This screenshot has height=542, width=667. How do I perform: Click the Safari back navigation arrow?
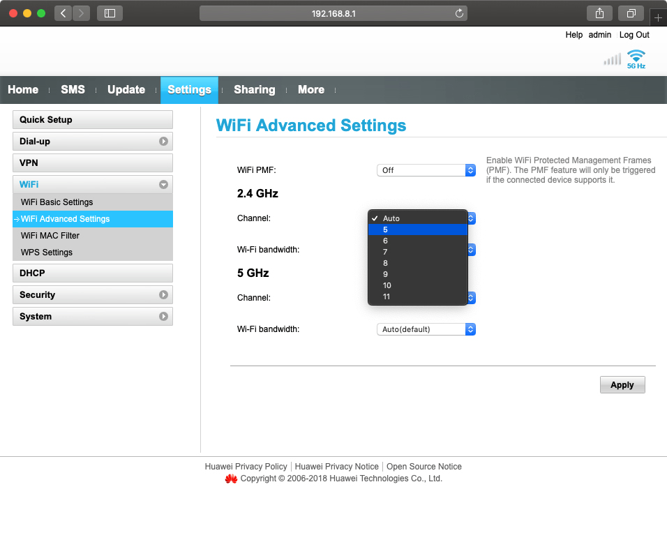point(63,13)
